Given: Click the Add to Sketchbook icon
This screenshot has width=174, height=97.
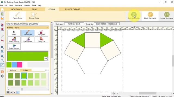Looking at the screenshot, I should pyautogui.click(x=2, y=25).
